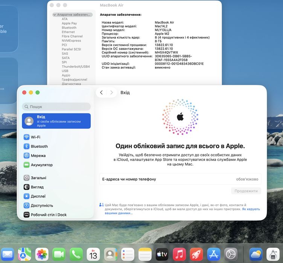
Task: Select ATA in System Information sidebar
Action: point(65,19)
